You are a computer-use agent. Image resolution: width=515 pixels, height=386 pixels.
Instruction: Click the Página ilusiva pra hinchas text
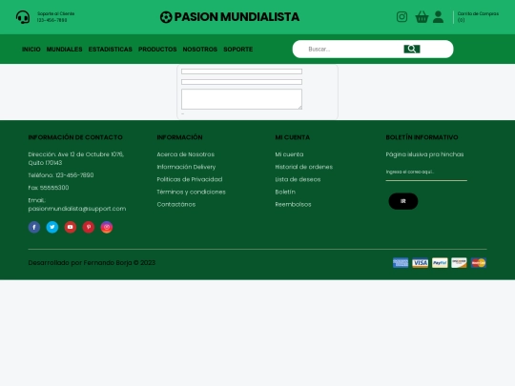[x=424, y=154]
